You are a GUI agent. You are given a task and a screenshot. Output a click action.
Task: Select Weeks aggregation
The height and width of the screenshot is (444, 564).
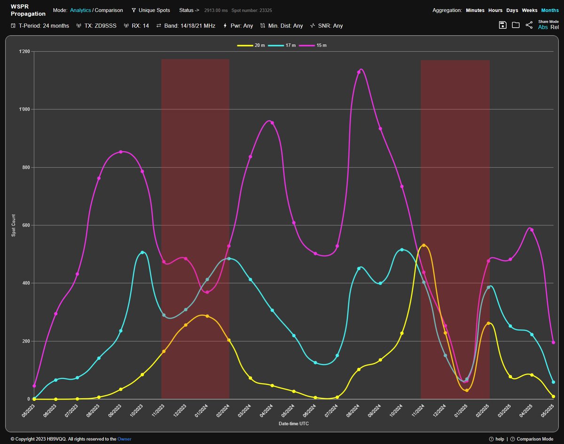click(x=530, y=10)
